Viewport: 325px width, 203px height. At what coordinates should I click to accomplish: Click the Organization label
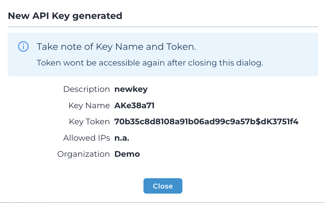coord(83,154)
